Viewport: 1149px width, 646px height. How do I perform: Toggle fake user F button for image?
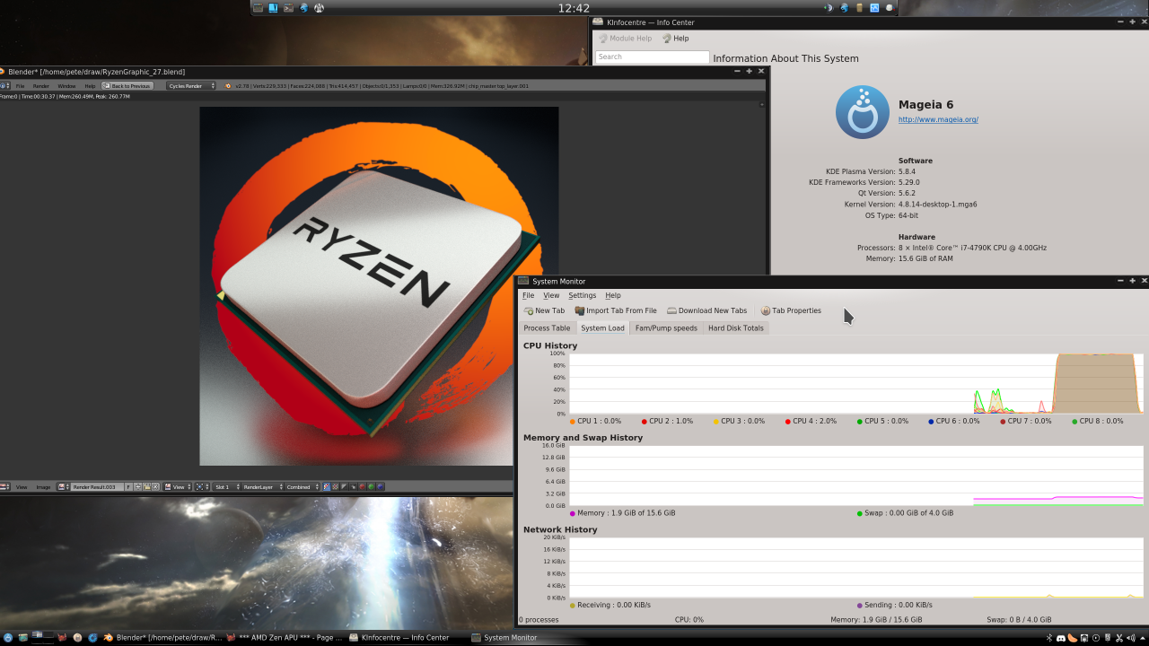(128, 487)
